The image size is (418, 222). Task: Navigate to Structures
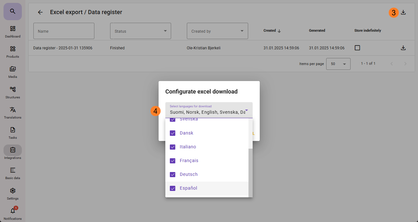pos(13,92)
